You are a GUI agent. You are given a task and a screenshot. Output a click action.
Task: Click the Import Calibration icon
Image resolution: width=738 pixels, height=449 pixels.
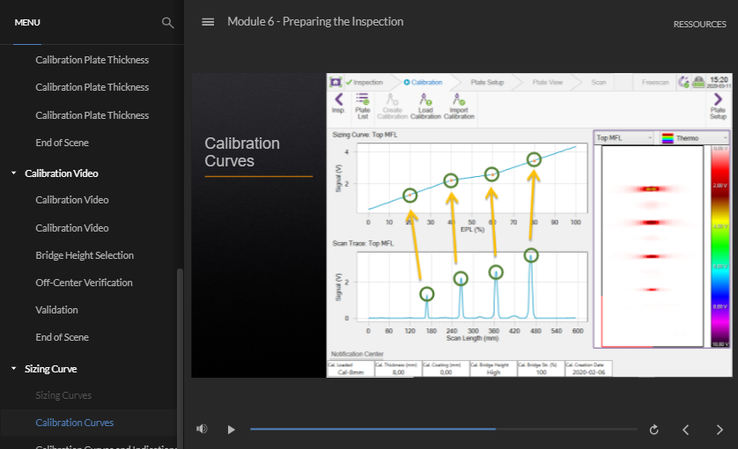click(x=459, y=105)
